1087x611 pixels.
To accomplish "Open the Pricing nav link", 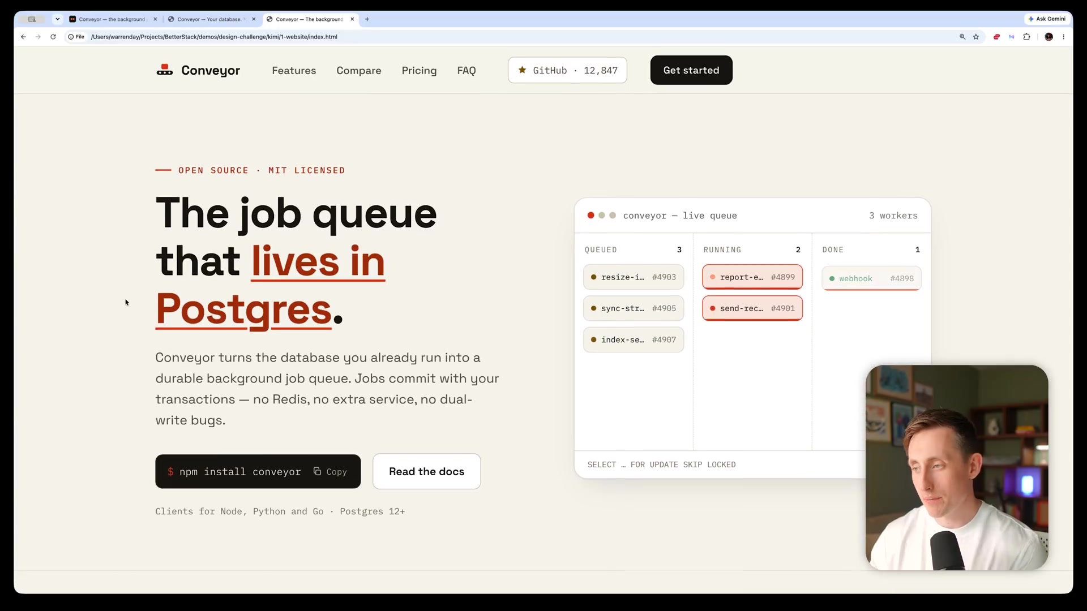I will [x=419, y=71].
